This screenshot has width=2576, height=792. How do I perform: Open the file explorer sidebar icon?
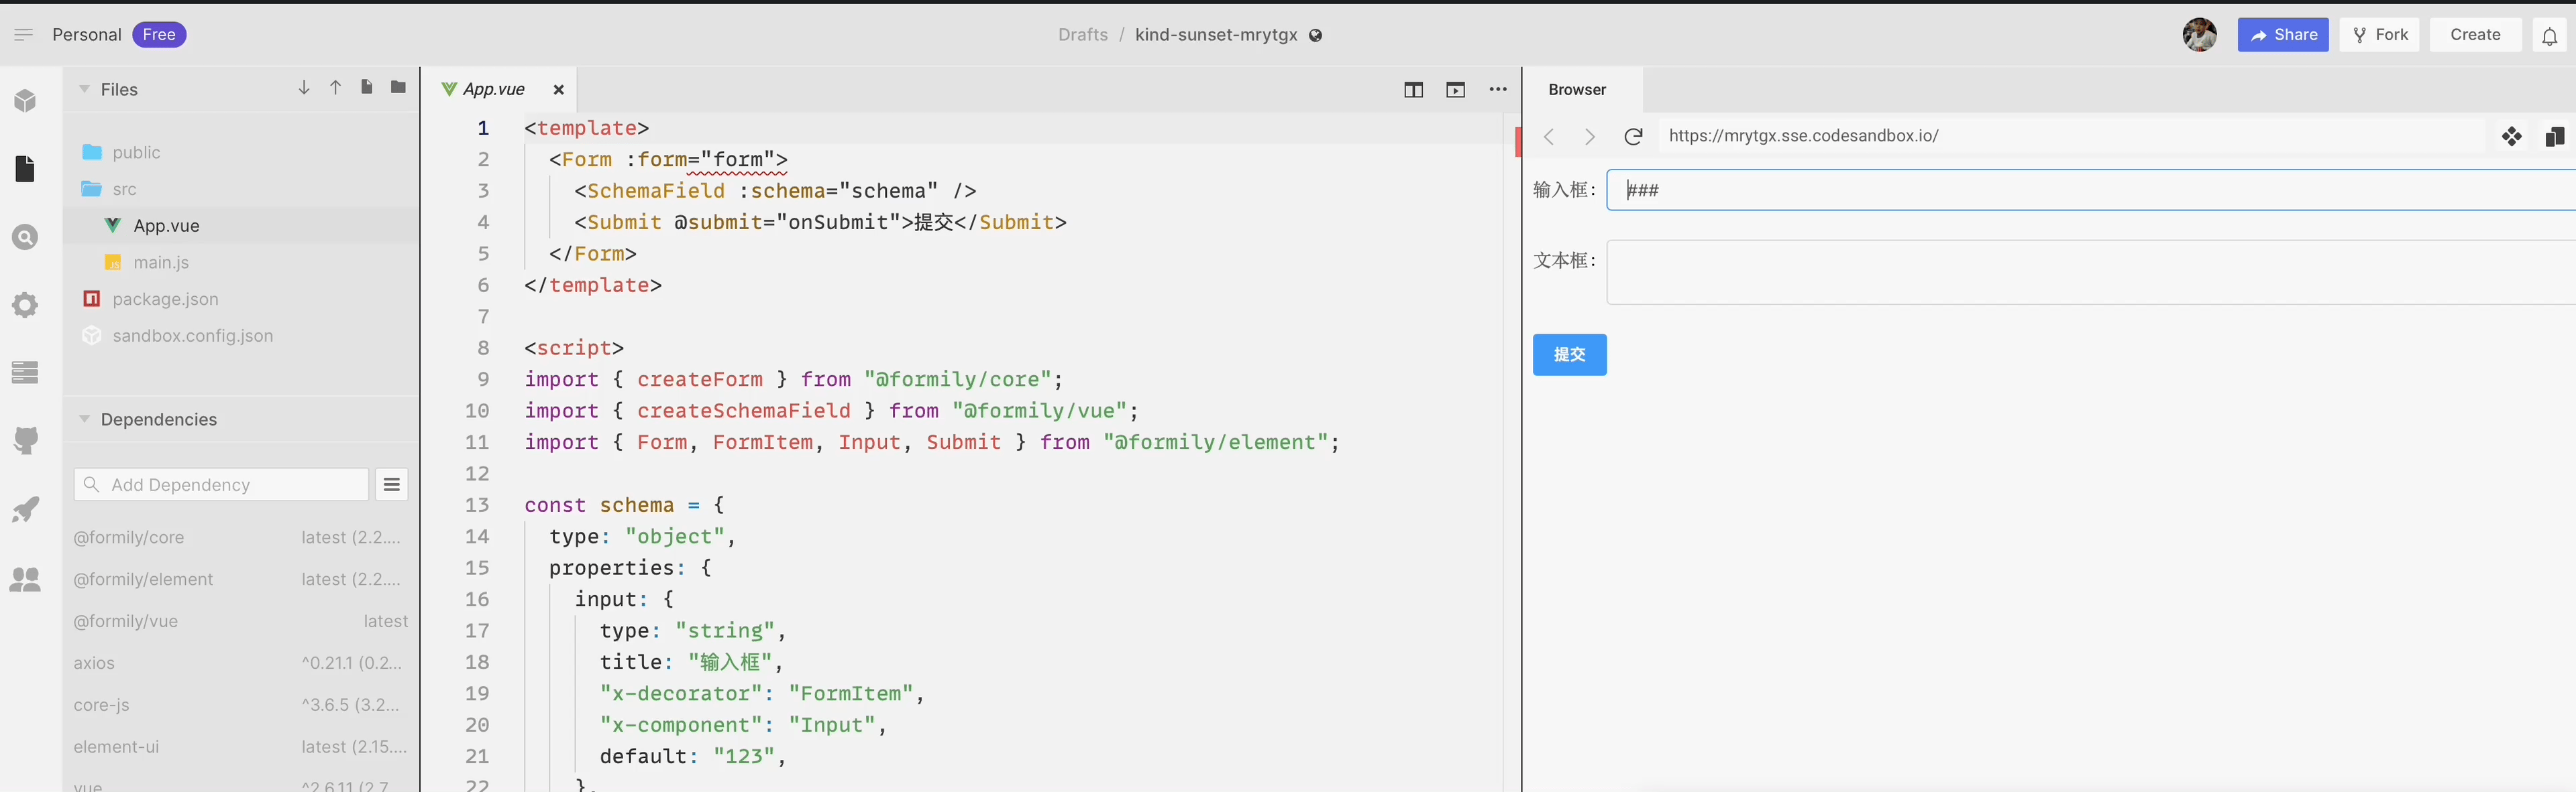25,169
